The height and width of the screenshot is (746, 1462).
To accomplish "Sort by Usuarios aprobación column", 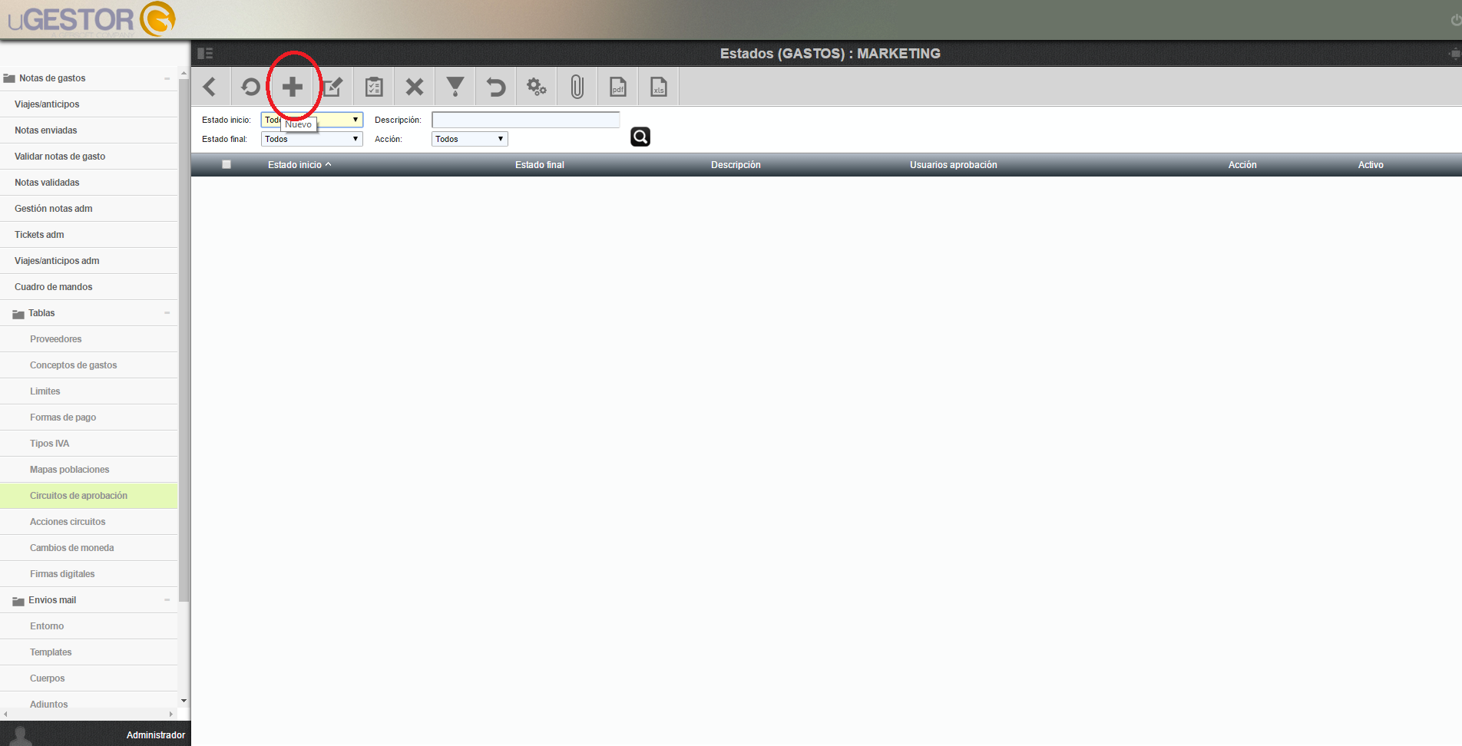I will click(x=954, y=165).
